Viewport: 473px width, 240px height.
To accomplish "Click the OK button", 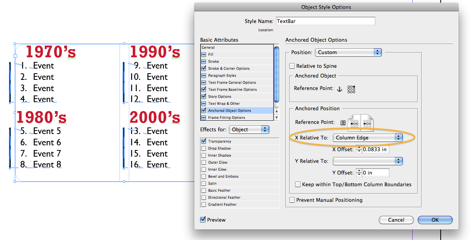I will pos(435,219).
